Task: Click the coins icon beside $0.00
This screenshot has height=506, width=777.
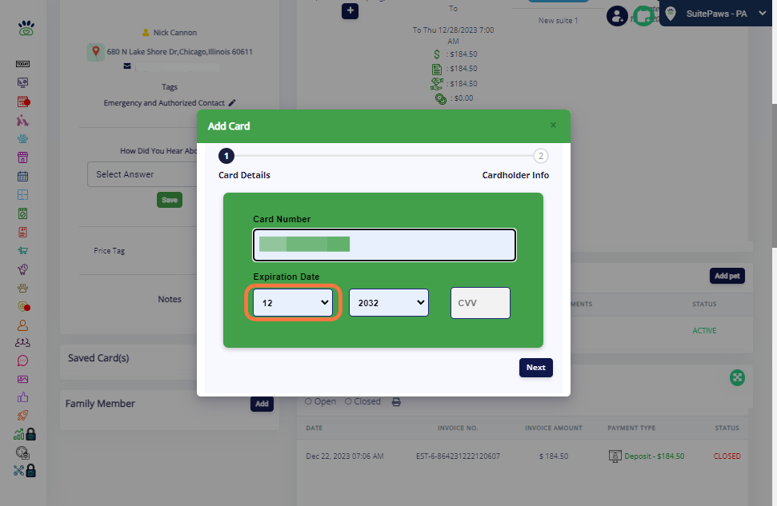Action: click(x=441, y=98)
